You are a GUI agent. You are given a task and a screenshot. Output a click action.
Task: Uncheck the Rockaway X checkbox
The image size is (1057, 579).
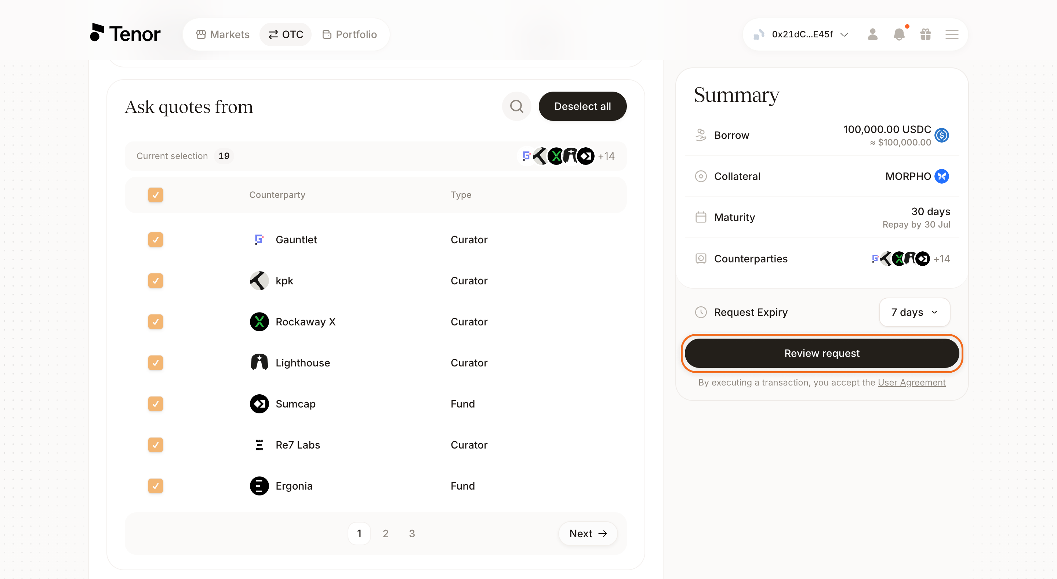click(156, 322)
